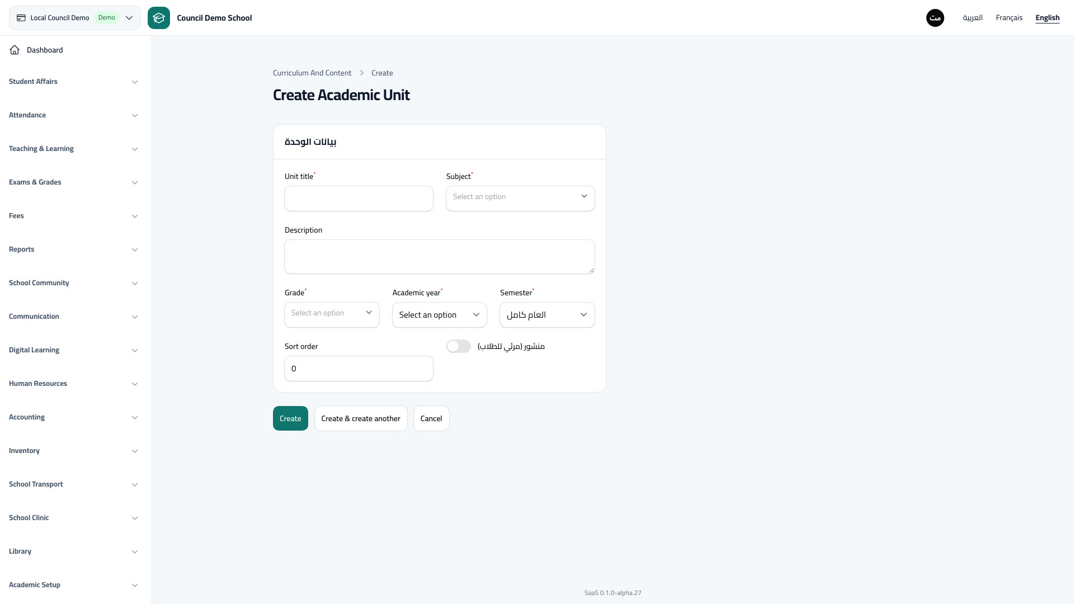
Task: Open the Semester dropdown
Action: tap(547, 315)
